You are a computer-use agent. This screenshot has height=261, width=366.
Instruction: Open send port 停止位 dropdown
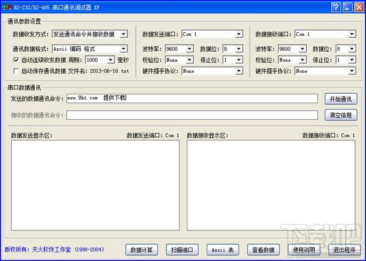239,60
